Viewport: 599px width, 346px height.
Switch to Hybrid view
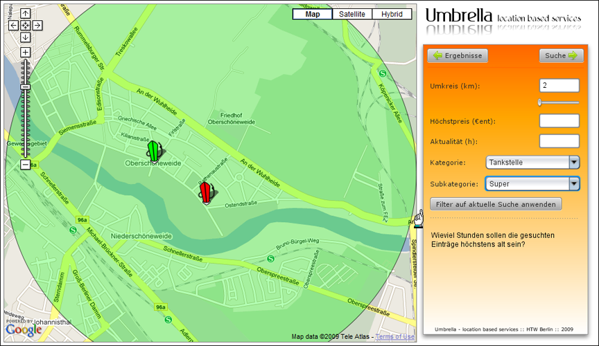click(392, 14)
